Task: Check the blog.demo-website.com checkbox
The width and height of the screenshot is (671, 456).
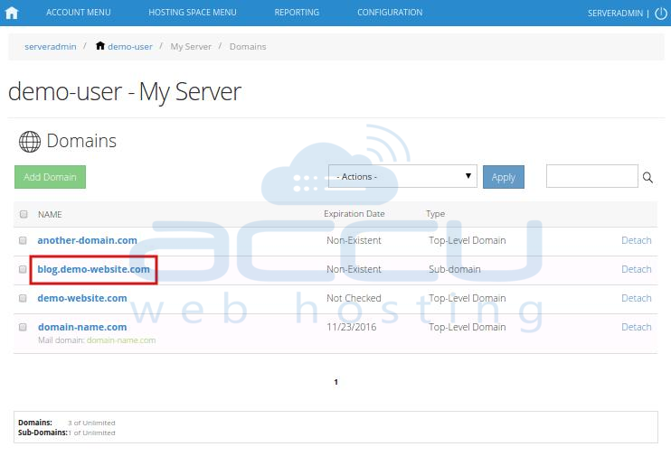Action: pos(23,269)
